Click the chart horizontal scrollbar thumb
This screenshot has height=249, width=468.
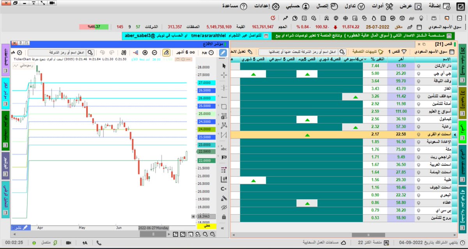click(x=153, y=234)
